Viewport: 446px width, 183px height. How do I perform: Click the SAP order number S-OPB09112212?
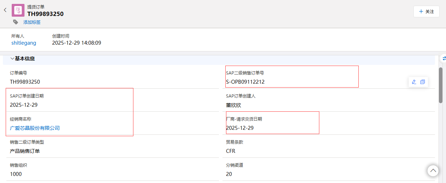click(x=245, y=82)
